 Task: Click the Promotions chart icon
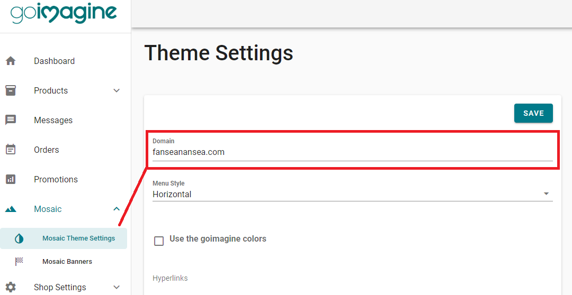click(x=11, y=179)
